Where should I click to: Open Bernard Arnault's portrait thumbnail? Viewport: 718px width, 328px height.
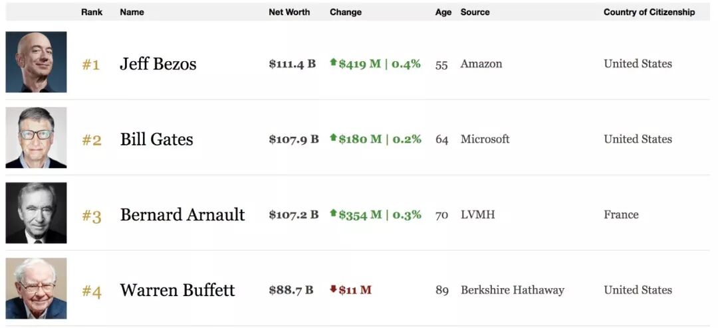pos(36,213)
